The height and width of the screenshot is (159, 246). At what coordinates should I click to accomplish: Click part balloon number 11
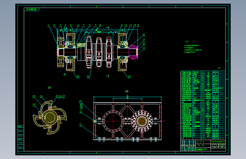coord(122,25)
